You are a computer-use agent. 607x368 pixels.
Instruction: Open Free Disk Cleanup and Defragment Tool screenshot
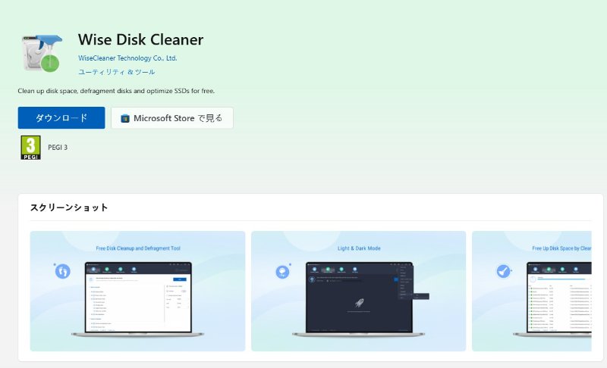point(137,291)
